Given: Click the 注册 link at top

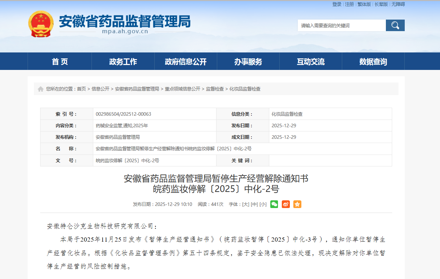Looking at the screenshot, I should (x=350, y=4).
